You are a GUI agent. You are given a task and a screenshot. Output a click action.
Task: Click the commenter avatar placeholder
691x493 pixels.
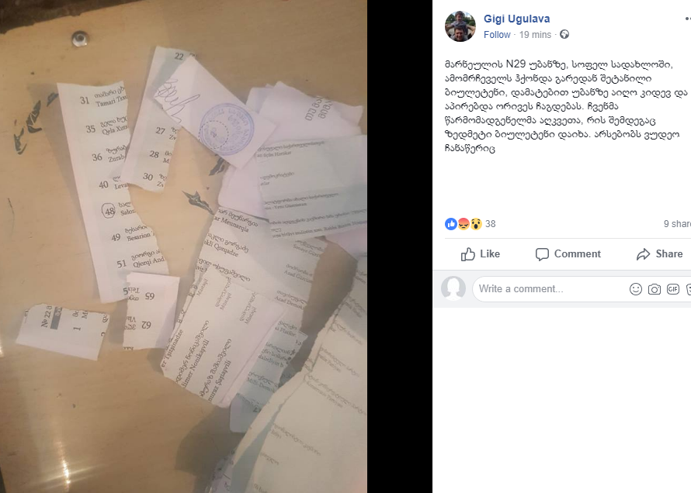[453, 288]
